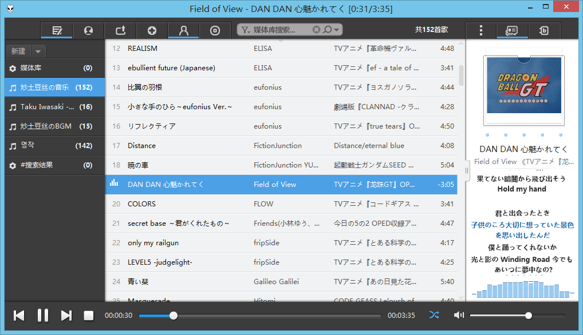Open the search options dropdown arrow
583x335 pixels.
point(337,30)
